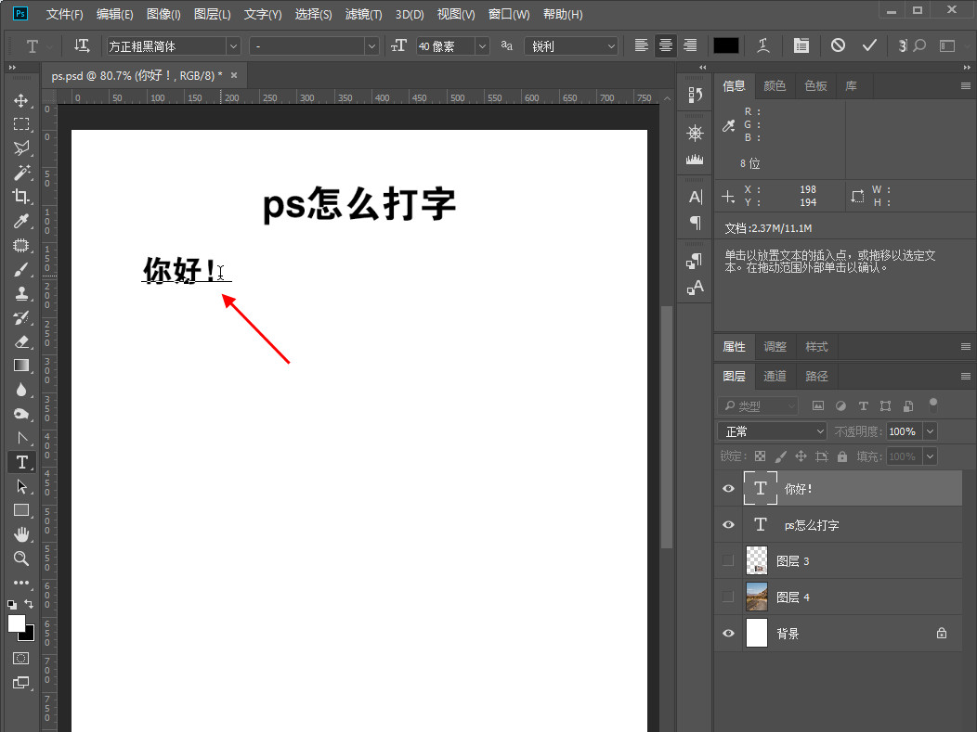
Task: Open the 滤镜(T) menu
Action: pos(363,15)
